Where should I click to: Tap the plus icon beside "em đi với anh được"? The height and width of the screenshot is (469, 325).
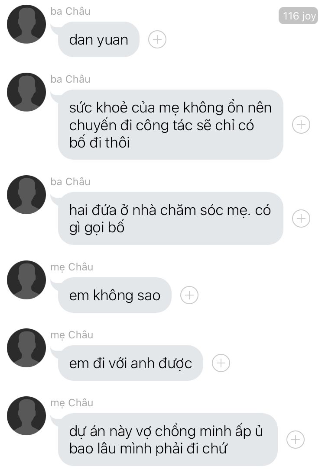[221, 363]
